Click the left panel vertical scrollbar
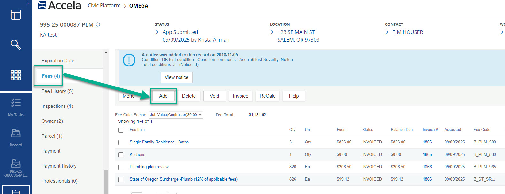505x194 pixels. point(106,181)
